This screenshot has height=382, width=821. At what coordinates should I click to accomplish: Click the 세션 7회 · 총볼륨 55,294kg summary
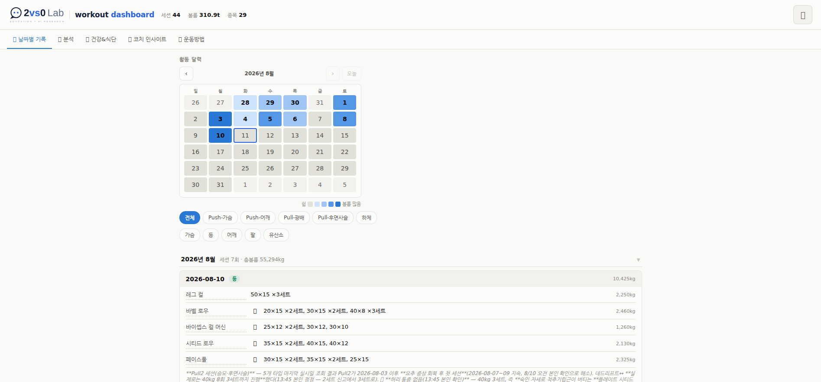(x=252, y=260)
